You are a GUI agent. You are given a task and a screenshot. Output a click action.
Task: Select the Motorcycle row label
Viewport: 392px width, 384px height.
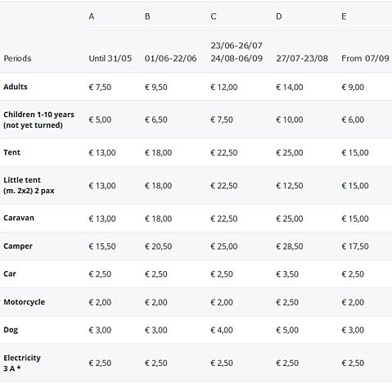(25, 302)
